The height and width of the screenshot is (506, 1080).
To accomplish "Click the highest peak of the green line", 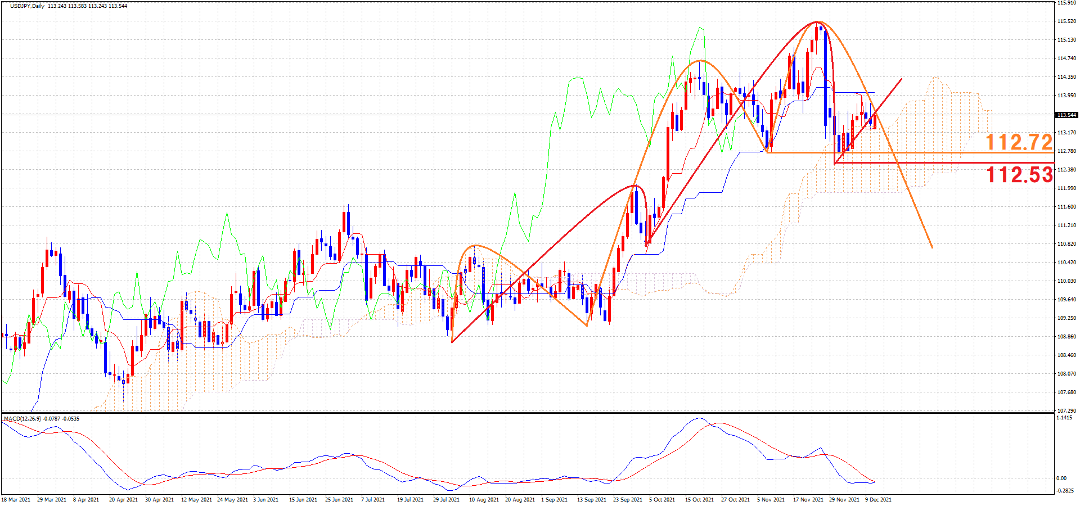I will pyautogui.click(x=701, y=28).
